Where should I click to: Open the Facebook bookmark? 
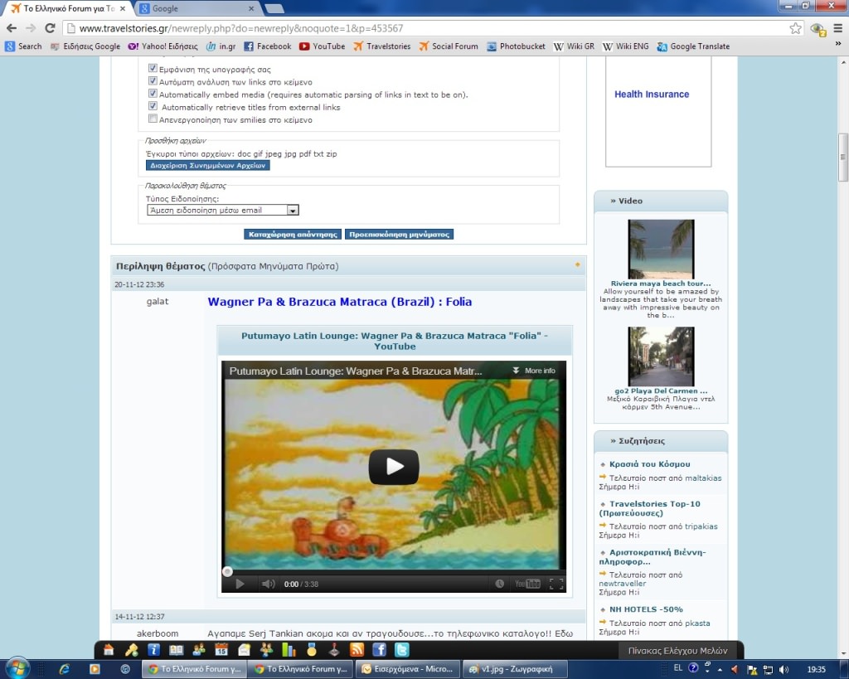tap(268, 46)
